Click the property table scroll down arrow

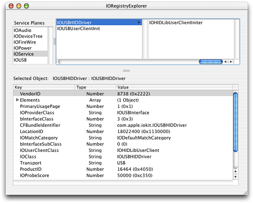235,177
